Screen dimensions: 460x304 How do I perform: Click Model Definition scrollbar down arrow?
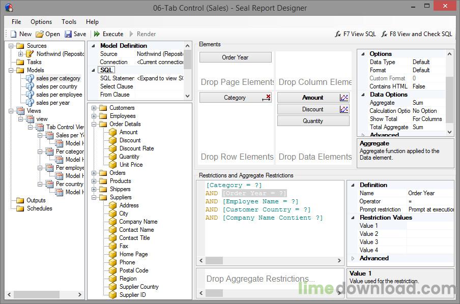[x=188, y=96]
